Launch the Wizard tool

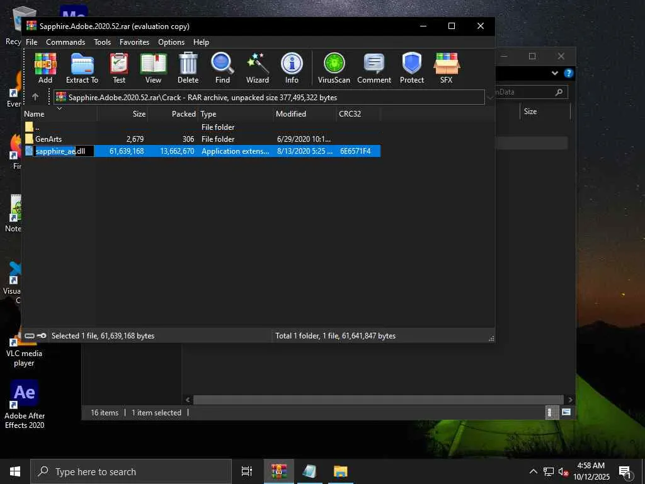click(258, 68)
